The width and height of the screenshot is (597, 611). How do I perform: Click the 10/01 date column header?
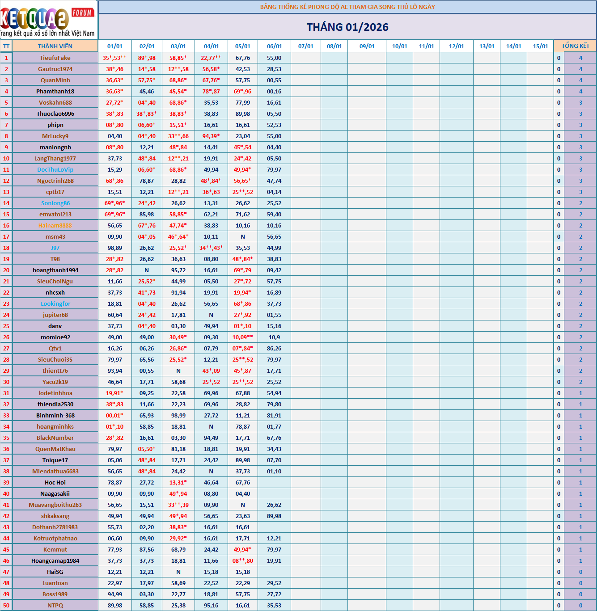click(399, 46)
